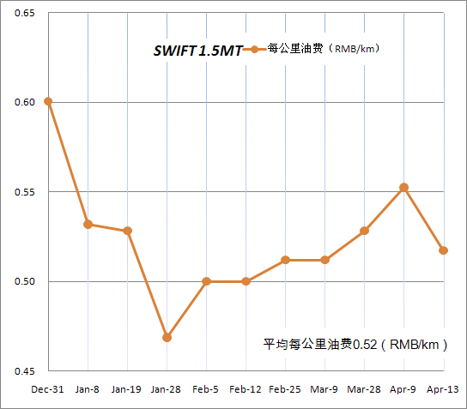Click the Apr-13 data point

click(444, 250)
